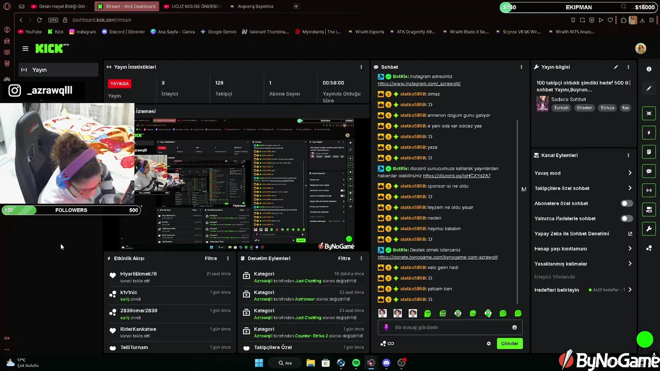Screen dimensions: 660x371
Task: Insert the first green blob emote in the emote row
Action: pyautogui.click(x=427, y=313)
